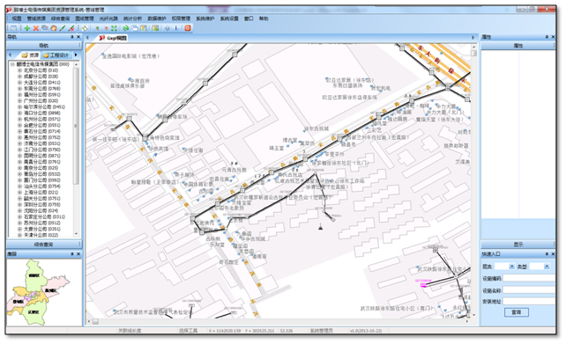The height and width of the screenshot is (344, 566).
Task: Click the red X delete icon
Action: click(x=36, y=28)
